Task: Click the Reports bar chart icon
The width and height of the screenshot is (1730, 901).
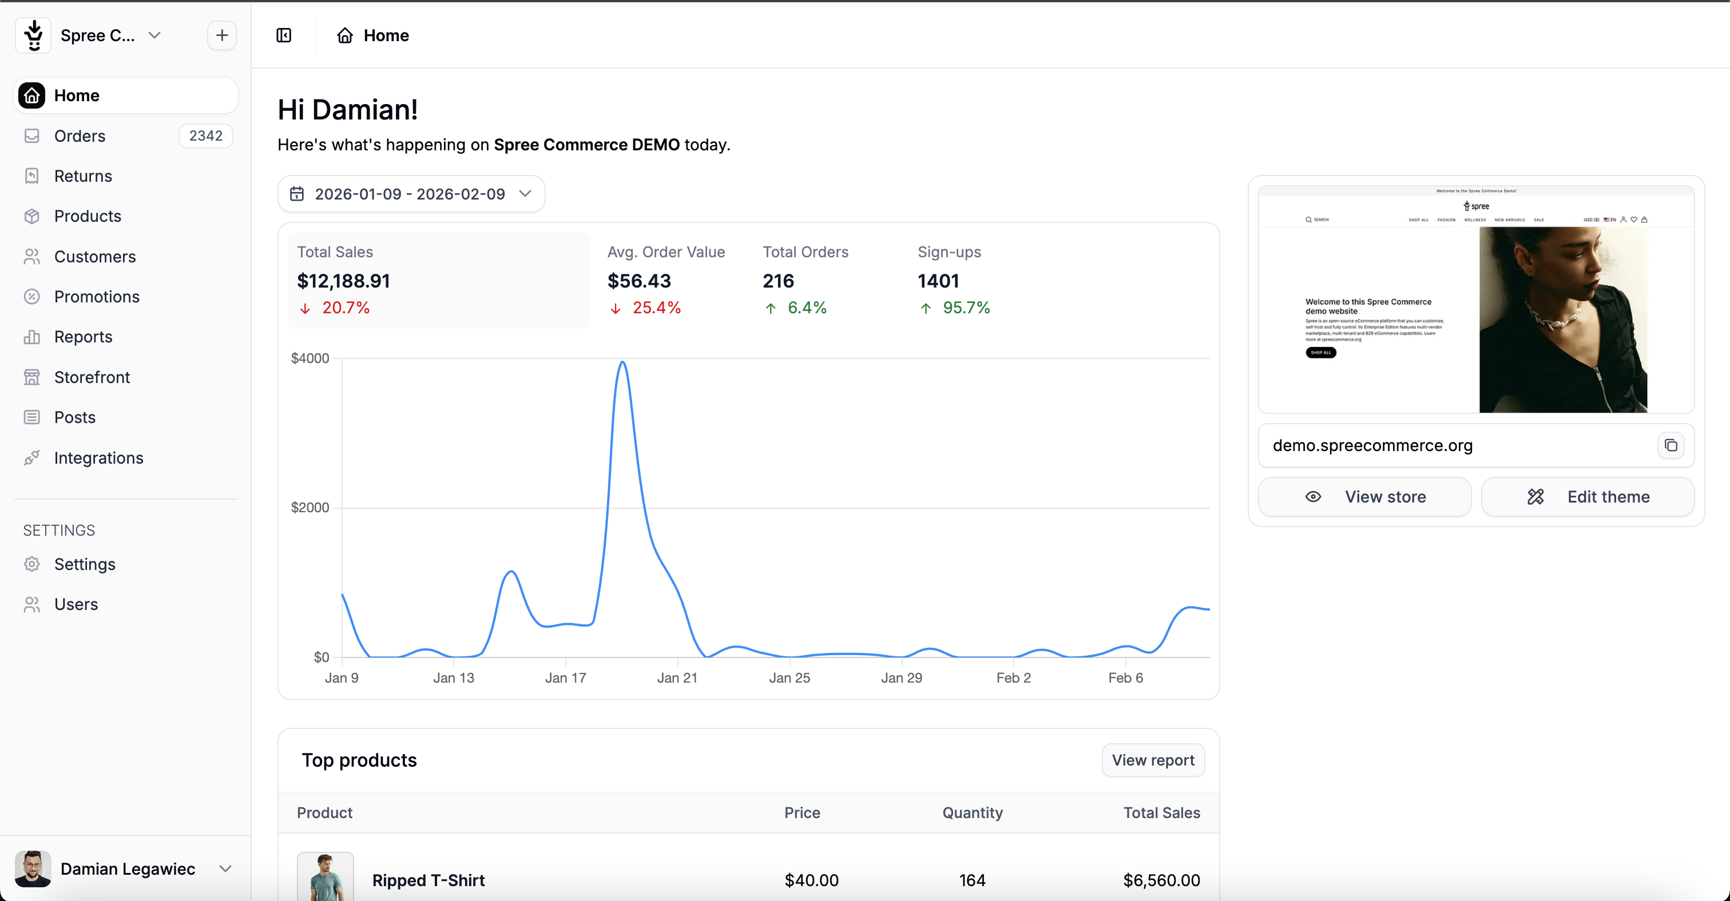Action: (x=31, y=337)
